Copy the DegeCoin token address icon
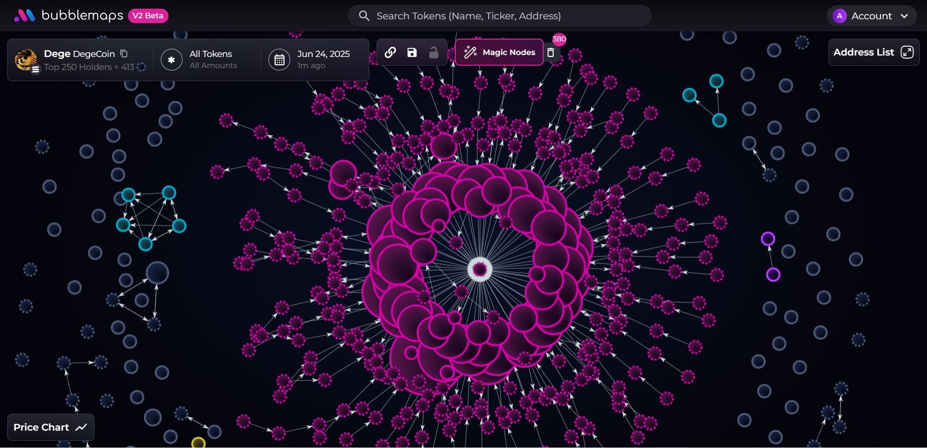The image size is (927, 448). pos(124,54)
